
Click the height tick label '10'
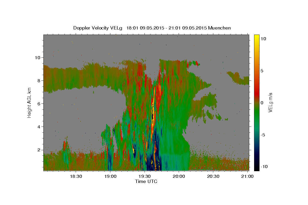[x=38, y=58]
